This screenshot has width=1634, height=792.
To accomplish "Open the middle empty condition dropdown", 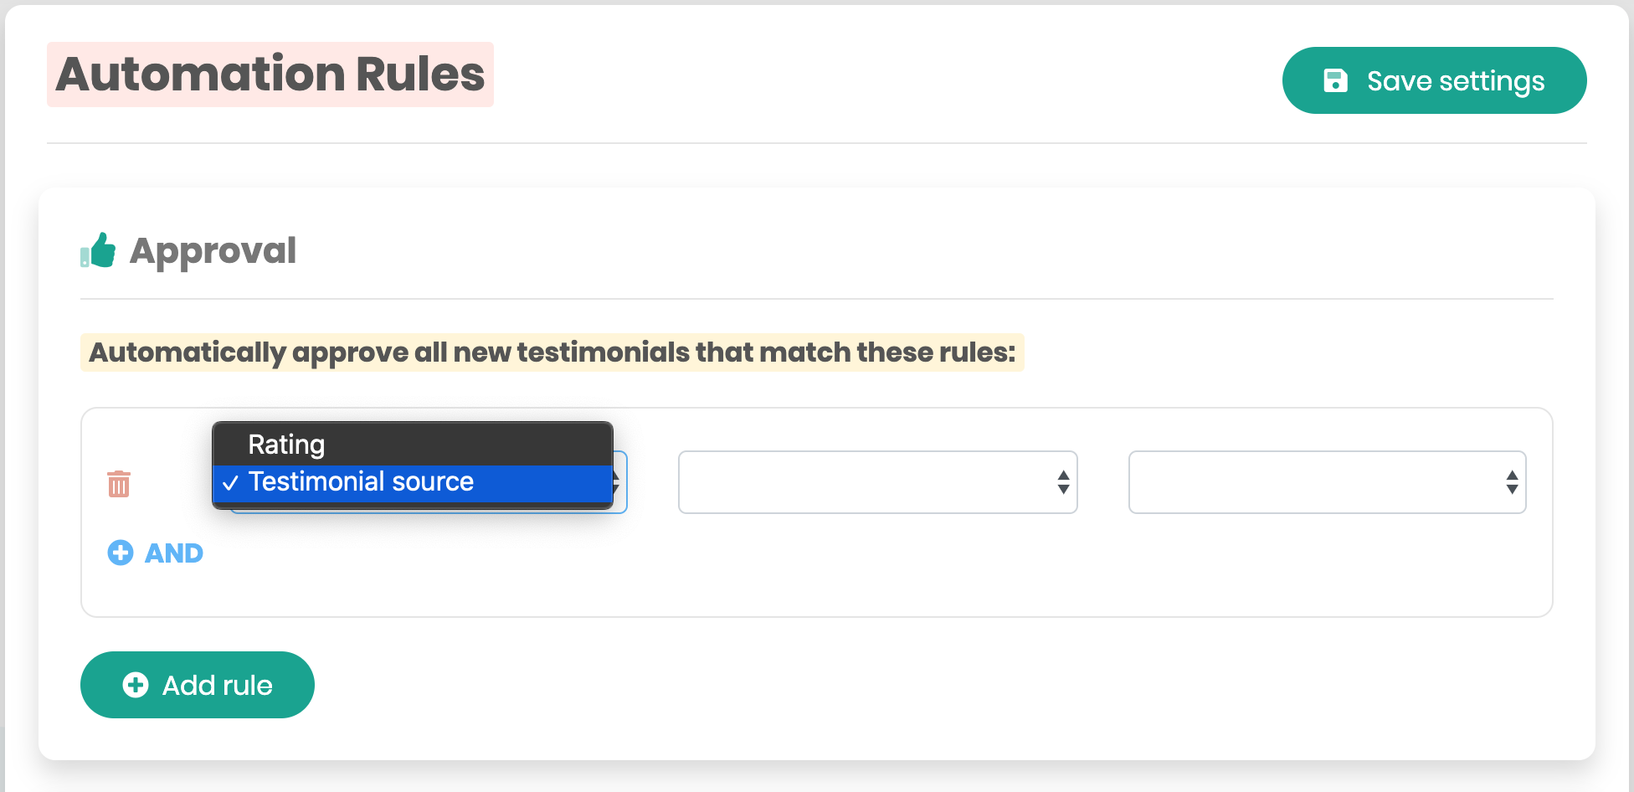I will click(876, 482).
